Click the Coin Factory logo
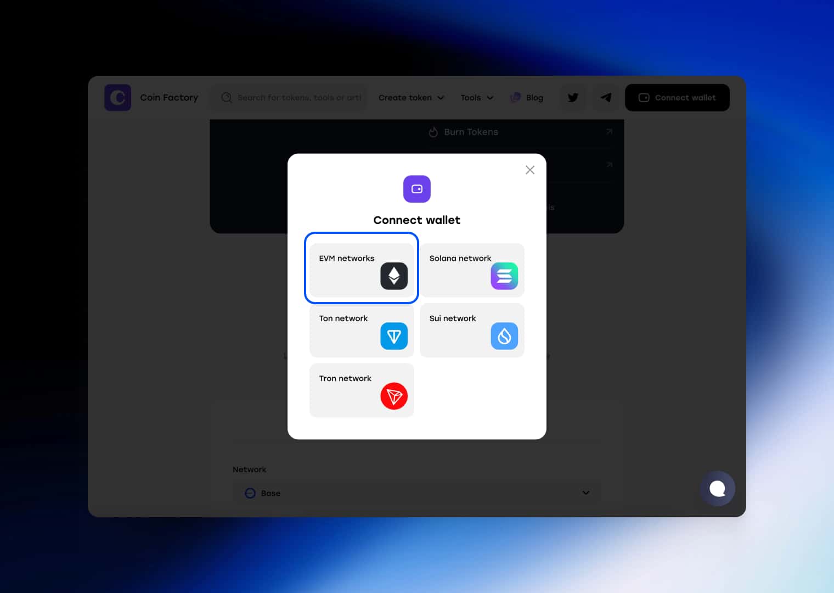 tap(118, 98)
